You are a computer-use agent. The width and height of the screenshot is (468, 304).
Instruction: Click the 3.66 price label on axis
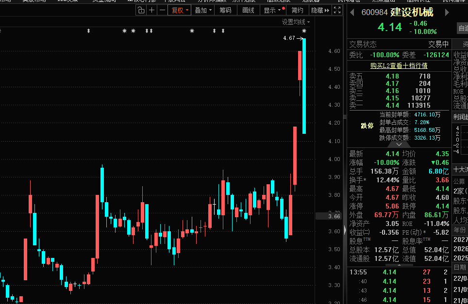[x=334, y=216]
